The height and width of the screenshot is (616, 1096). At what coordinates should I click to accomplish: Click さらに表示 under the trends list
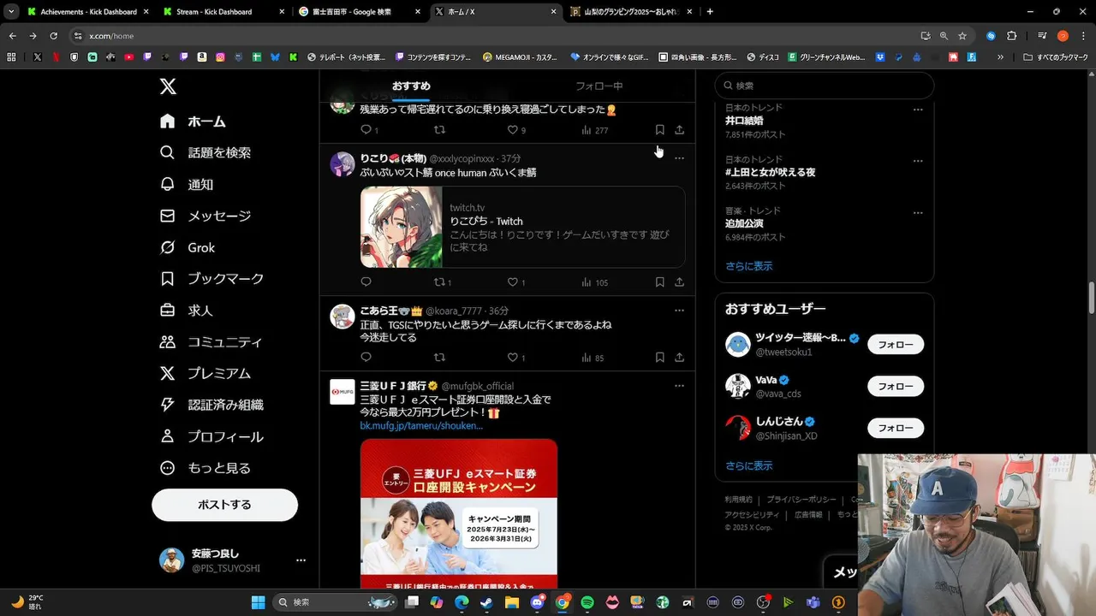tap(749, 266)
